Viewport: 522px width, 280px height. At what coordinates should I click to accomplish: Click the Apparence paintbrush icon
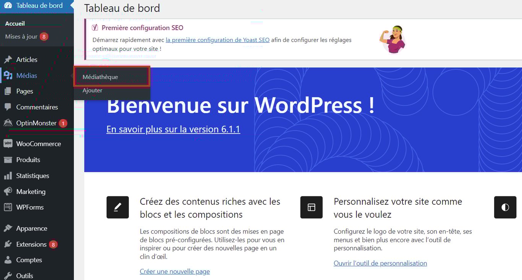(9, 228)
